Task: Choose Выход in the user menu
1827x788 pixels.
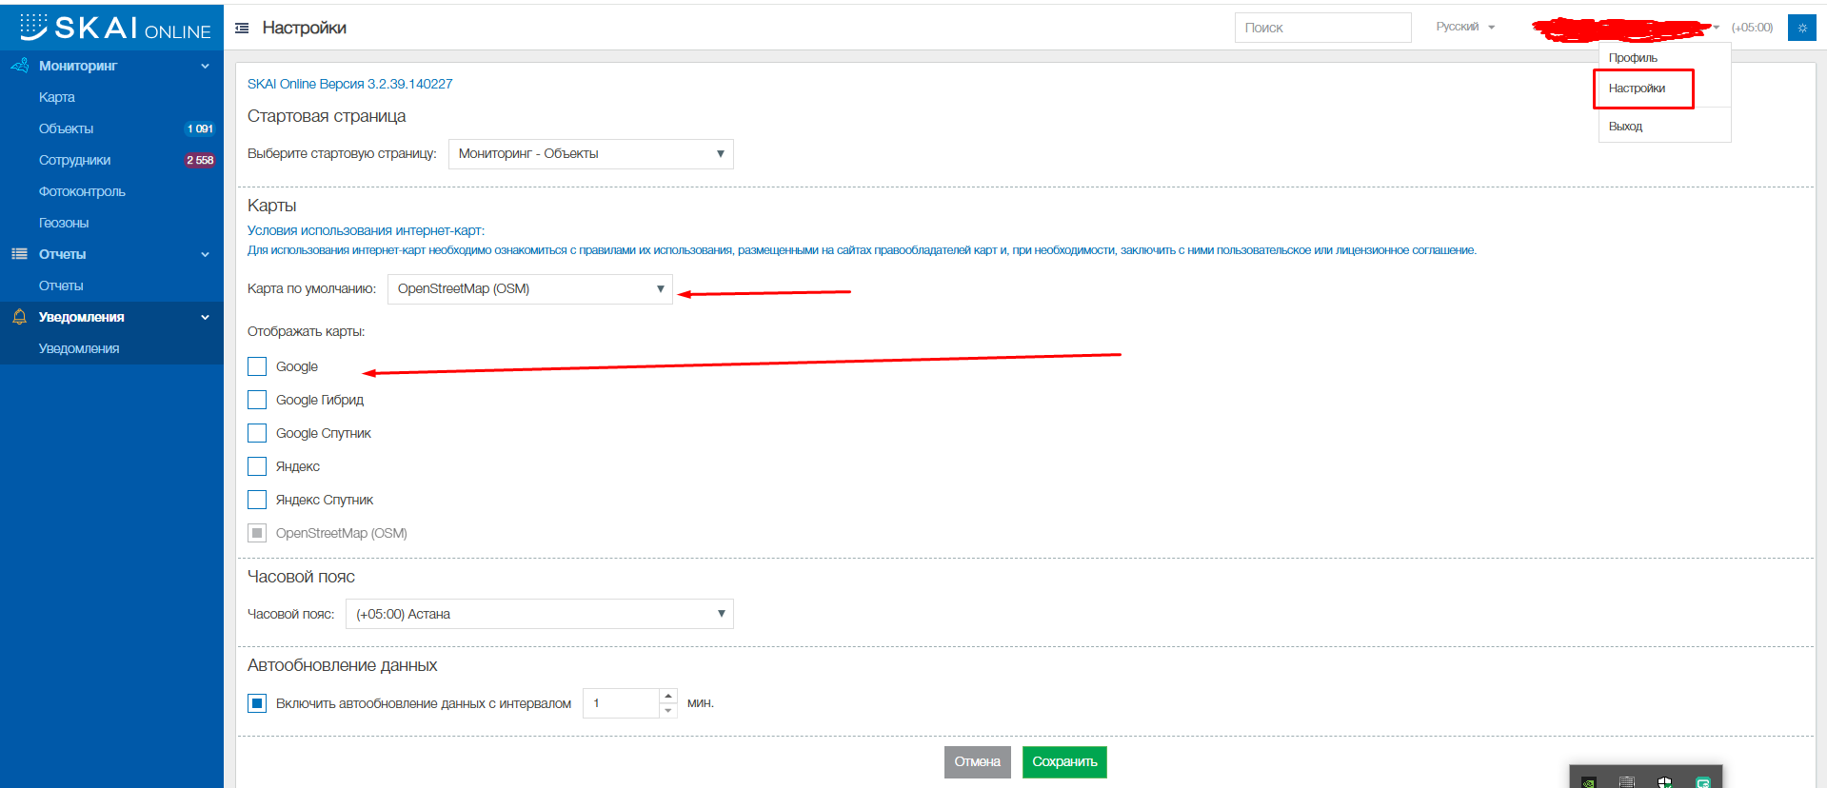Action: pos(1625,127)
